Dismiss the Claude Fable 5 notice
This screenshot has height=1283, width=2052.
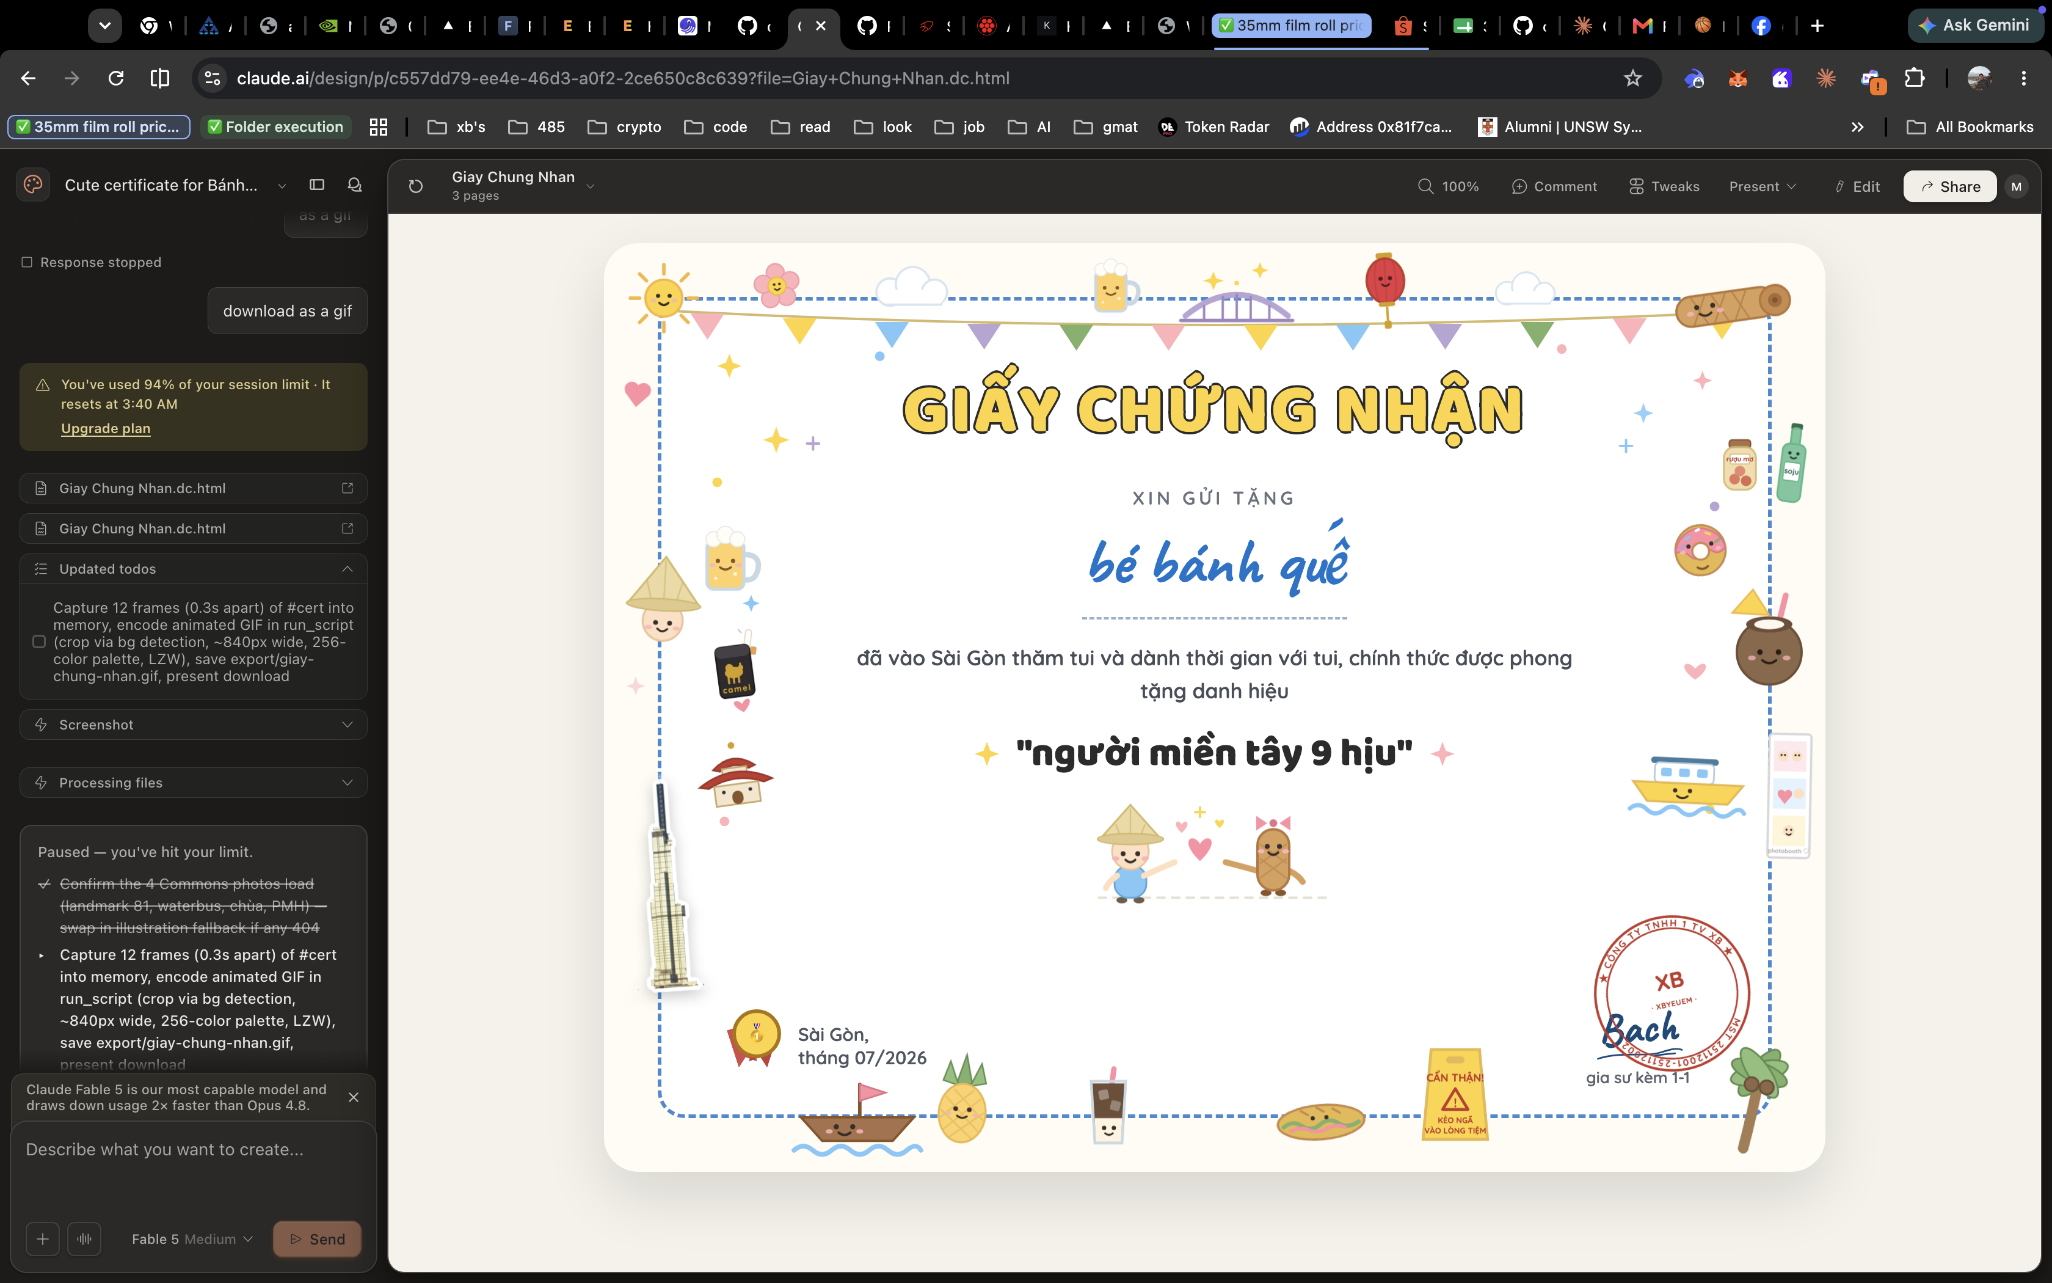point(354,1097)
